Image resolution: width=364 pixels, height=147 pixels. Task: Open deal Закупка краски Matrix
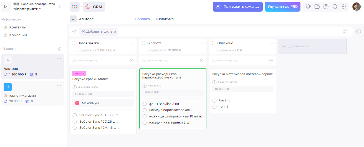click(90, 79)
